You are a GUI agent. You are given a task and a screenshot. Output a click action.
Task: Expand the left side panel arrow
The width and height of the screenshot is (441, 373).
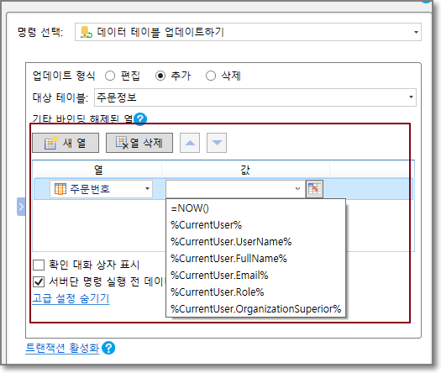pos(21,207)
